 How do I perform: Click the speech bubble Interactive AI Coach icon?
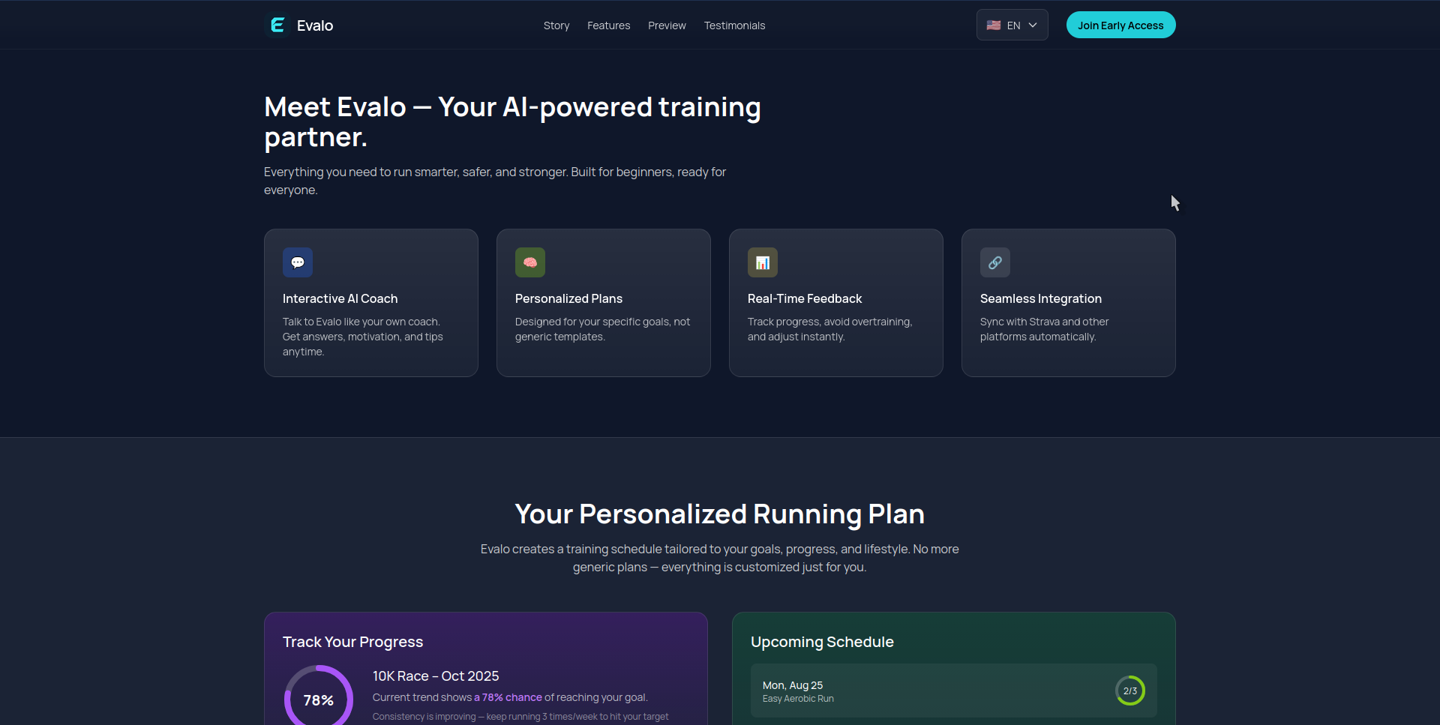[x=298, y=262]
